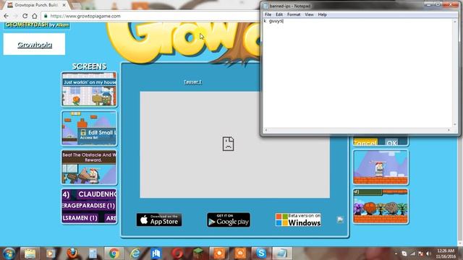Image resolution: width=463 pixels, height=260 pixels.
Task: Click the network signal tray icon
Action: [412, 253]
